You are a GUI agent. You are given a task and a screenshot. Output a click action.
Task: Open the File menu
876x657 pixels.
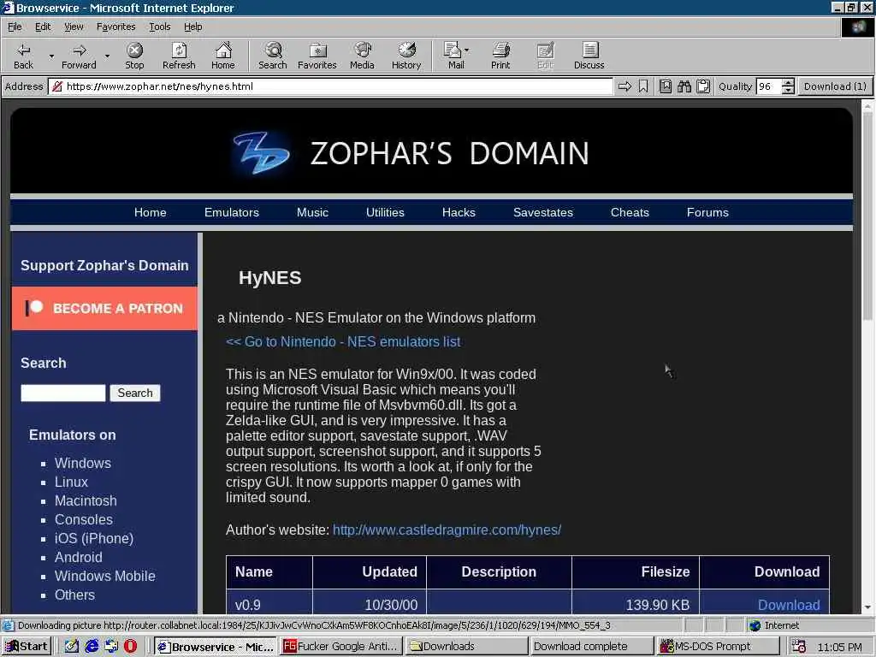pyautogui.click(x=15, y=27)
